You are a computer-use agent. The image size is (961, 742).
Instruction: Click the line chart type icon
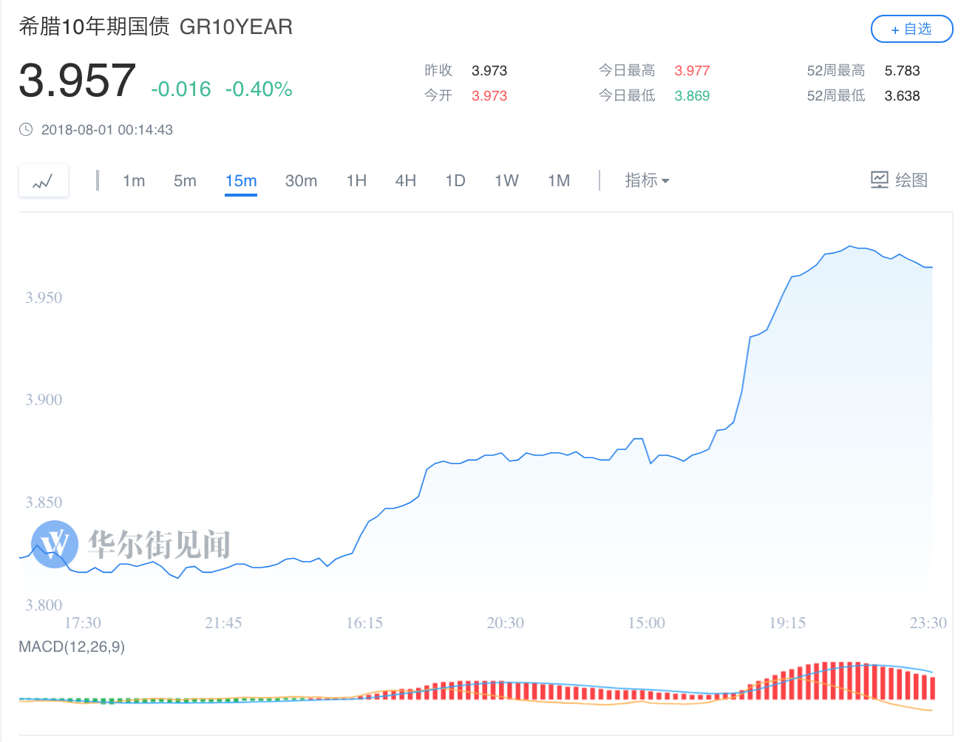coord(43,180)
